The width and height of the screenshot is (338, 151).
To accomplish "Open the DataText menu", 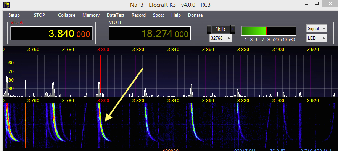I will (116, 15).
